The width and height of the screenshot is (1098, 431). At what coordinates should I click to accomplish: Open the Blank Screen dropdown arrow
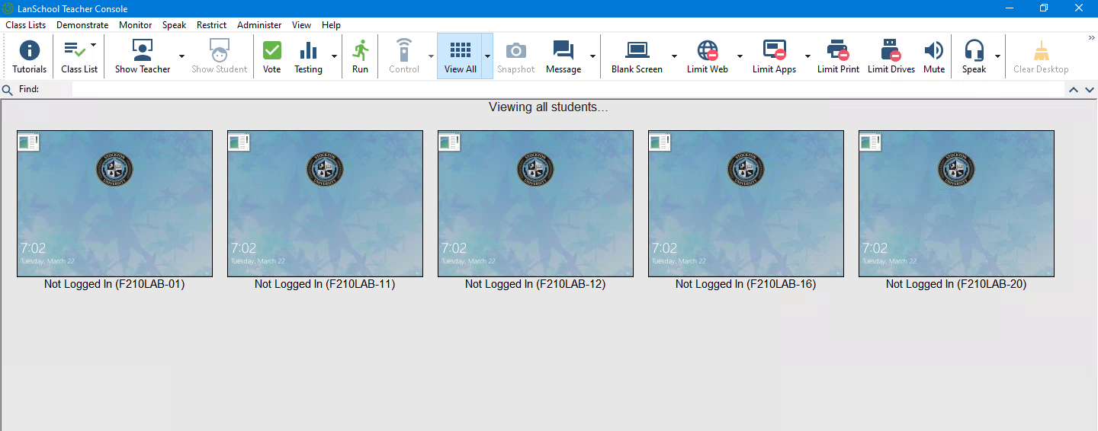click(x=674, y=56)
